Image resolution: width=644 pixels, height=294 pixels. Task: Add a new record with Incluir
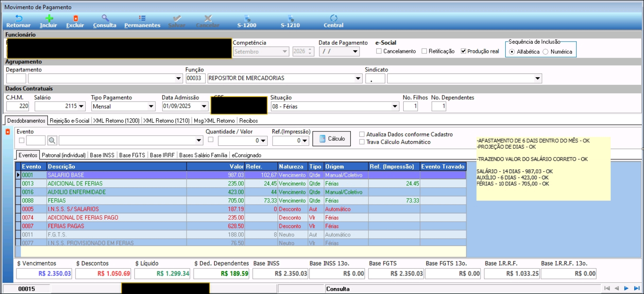(x=48, y=21)
